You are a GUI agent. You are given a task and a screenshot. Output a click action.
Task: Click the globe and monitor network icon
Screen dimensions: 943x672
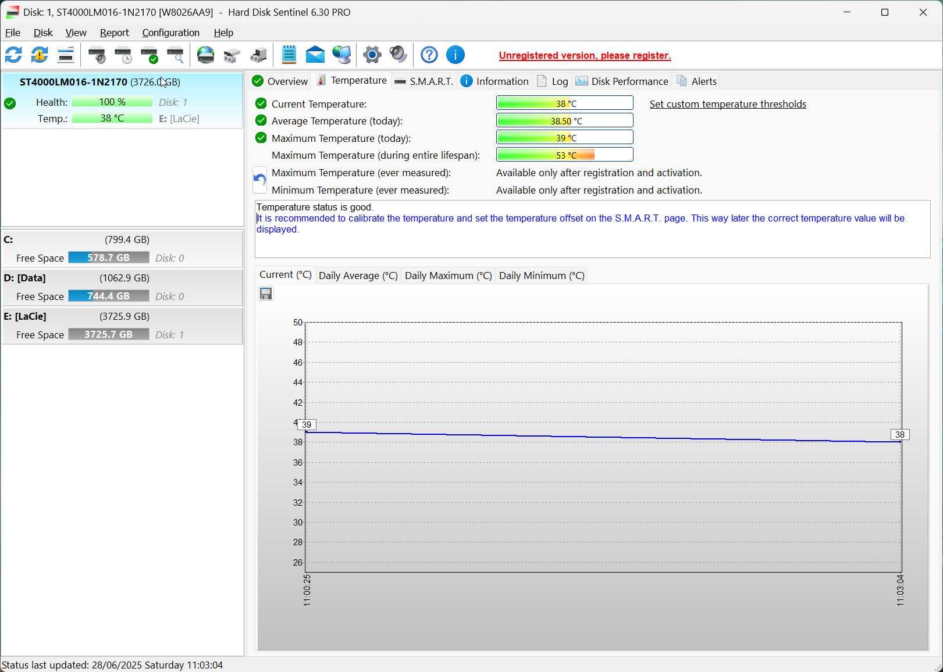click(x=342, y=55)
